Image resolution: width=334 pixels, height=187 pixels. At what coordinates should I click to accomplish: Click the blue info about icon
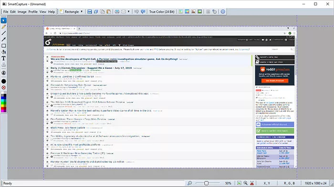coord(223,12)
